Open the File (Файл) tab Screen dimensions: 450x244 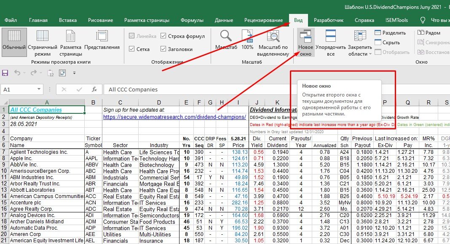tap(11, 20)
